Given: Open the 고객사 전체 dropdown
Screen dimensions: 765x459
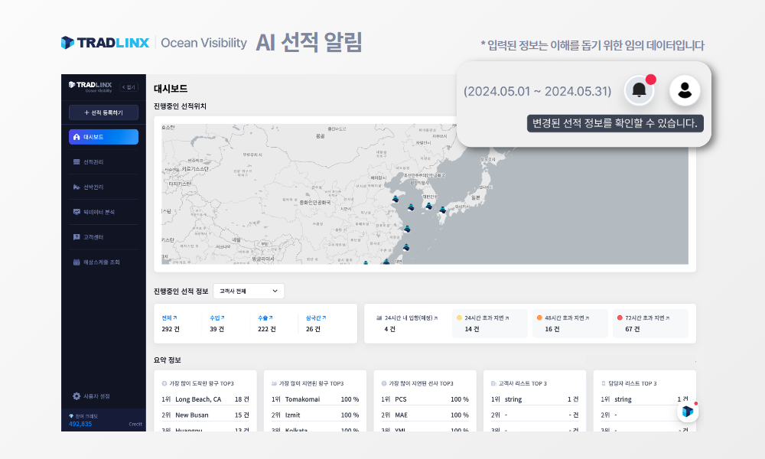Looking at the screenshot, I should tap(249, 291).
